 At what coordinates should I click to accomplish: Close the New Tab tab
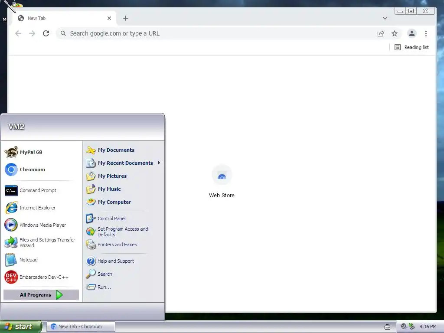point(109,18)
